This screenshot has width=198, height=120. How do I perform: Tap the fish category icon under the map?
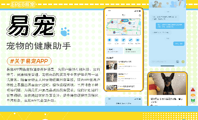(x=109, y=40)
